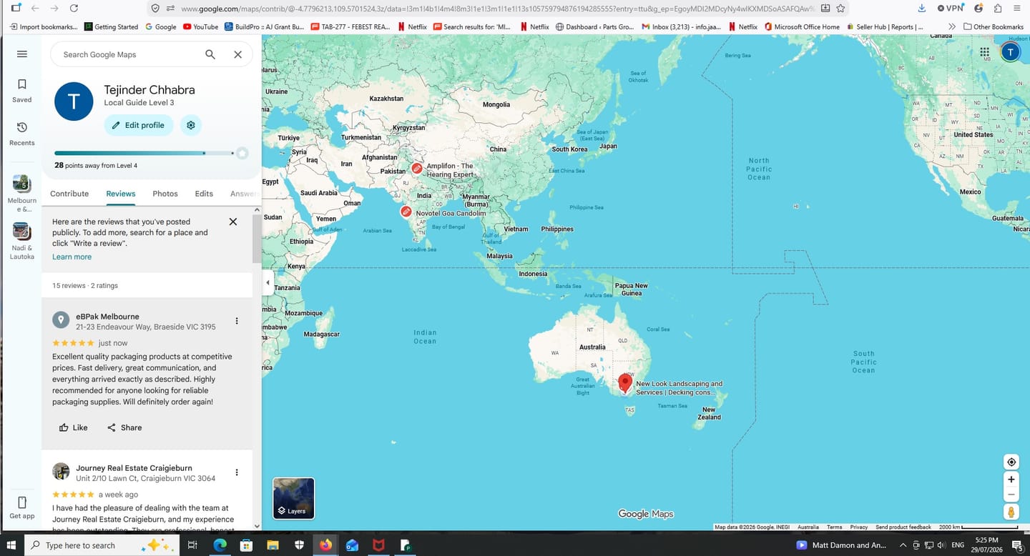Switch to the Contribute tab
Screen dimensions: 1030x556
[x=69, y=194]
